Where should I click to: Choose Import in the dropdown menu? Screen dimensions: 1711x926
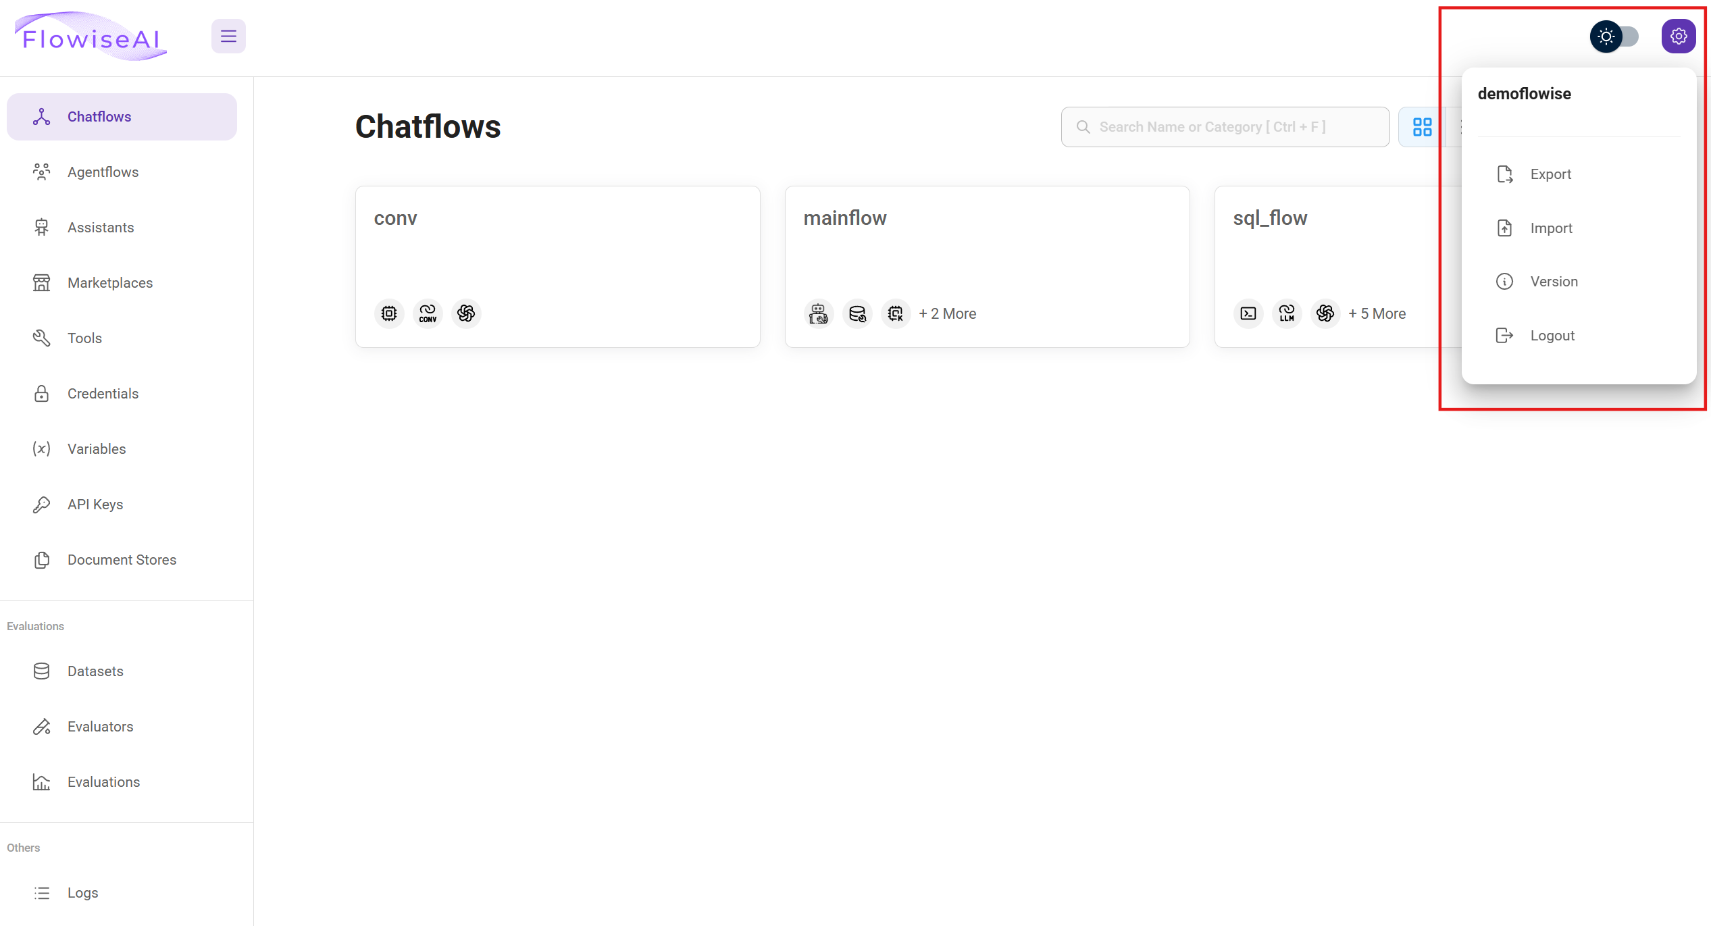(1551, 228)
